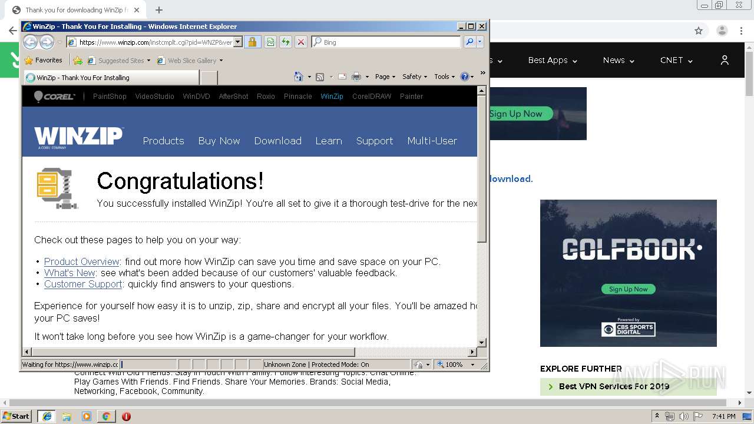
Task: Open recent pages dropdown arrow
Action: 59,42
